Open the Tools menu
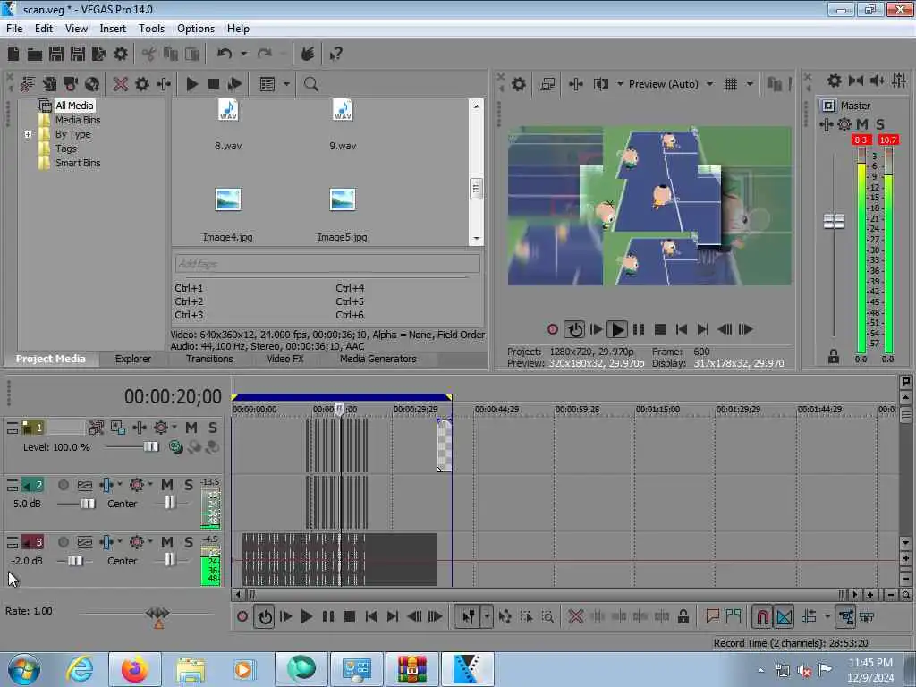This screenshot has height=687, width=916. click(151, 29)
